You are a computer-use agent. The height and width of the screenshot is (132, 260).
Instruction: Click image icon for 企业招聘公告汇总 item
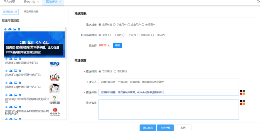(16, 71)
